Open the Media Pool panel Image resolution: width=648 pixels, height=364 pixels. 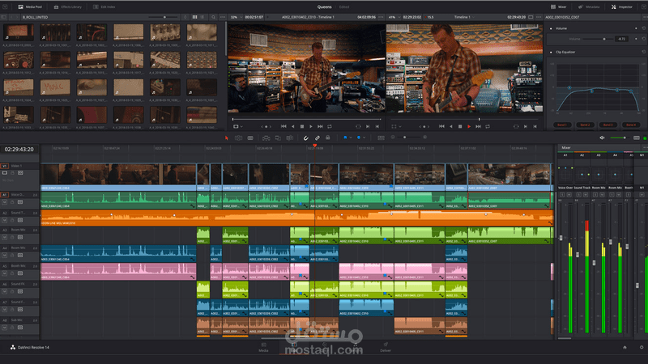(x=30, y=6)
